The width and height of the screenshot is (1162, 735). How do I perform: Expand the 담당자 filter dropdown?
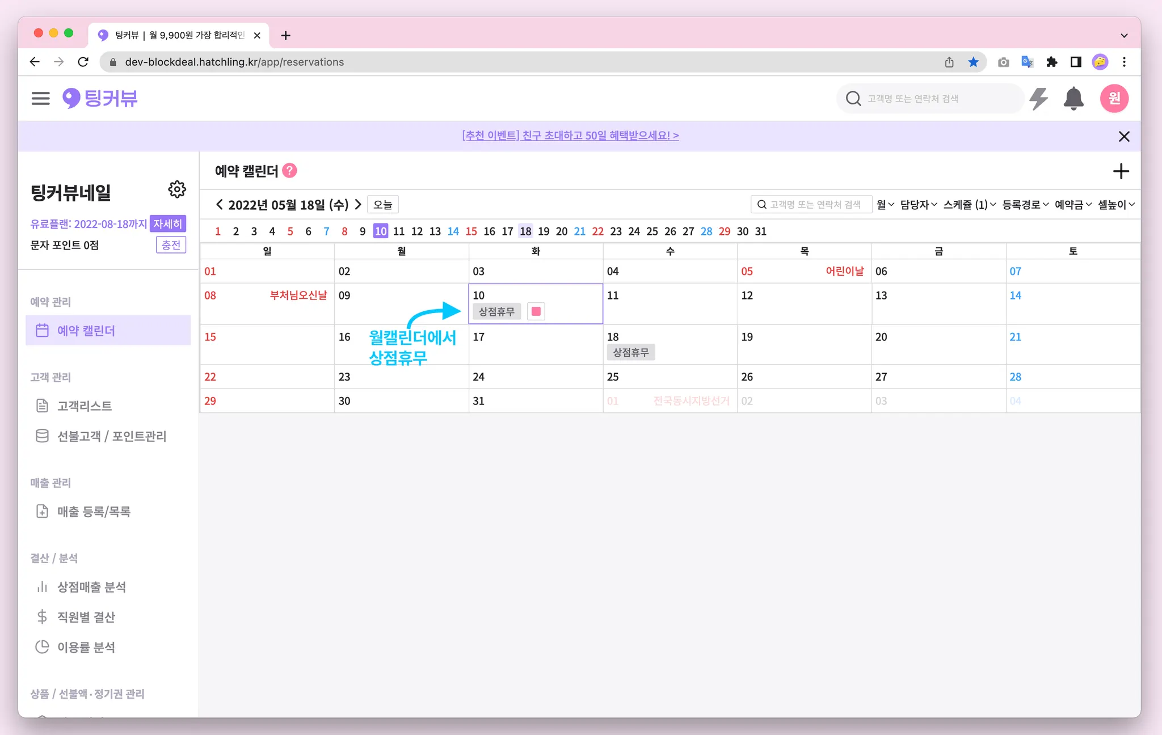coord(918,205)
